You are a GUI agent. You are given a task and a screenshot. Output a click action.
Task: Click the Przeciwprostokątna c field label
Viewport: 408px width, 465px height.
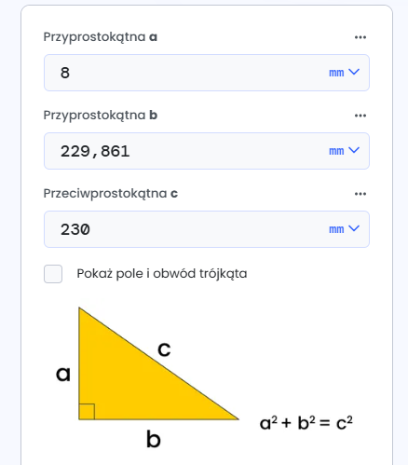coord(111,194)
